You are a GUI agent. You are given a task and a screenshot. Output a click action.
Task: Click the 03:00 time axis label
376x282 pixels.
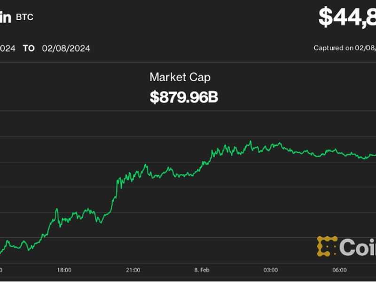coord(271,270)
